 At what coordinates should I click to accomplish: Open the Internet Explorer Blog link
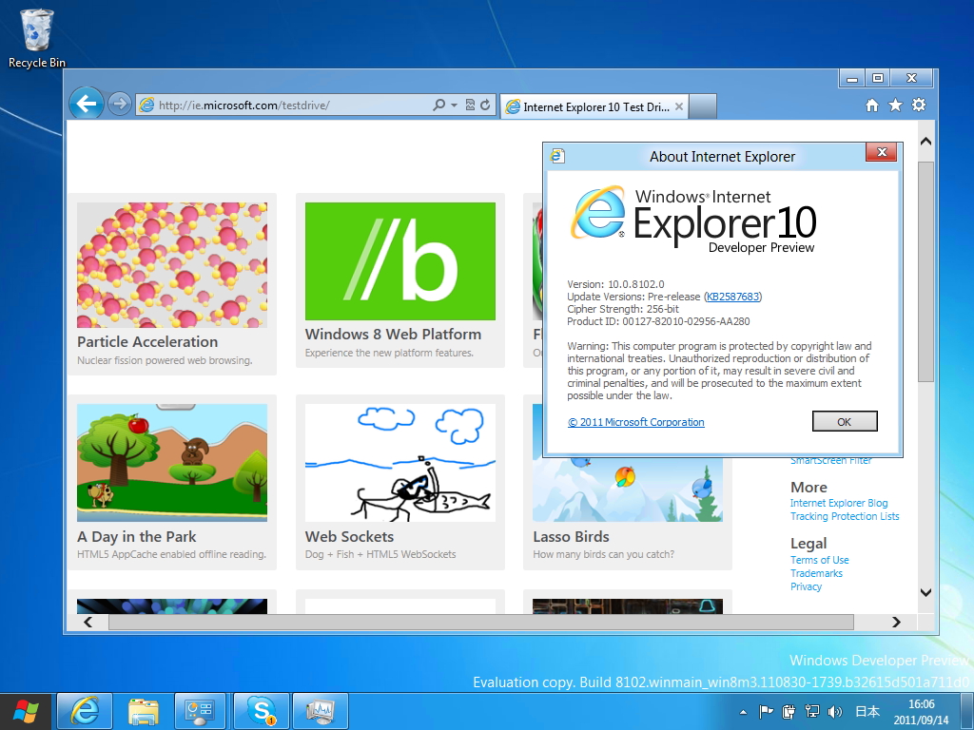(839, 503)
